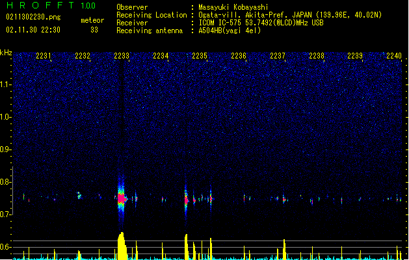The height and width of the screenshot is (260, 409).
Task: Click the 2238 time marker
Action: point(317,56)
